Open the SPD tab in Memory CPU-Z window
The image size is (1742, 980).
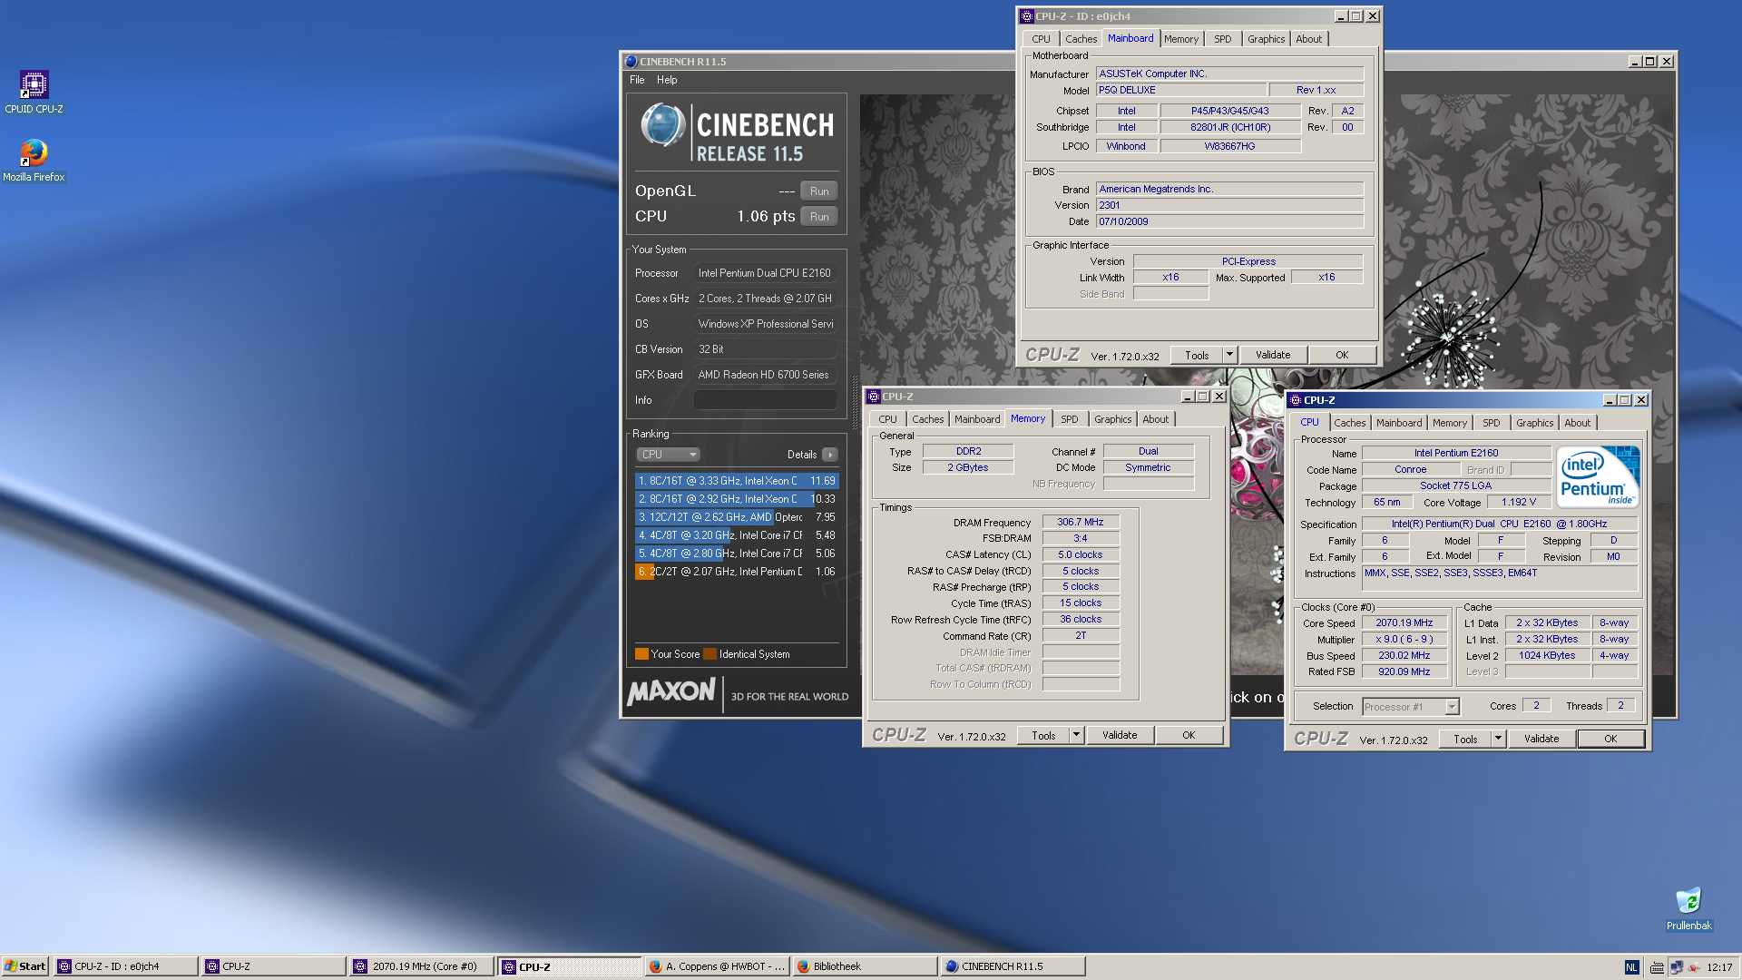pos(1070,419)
